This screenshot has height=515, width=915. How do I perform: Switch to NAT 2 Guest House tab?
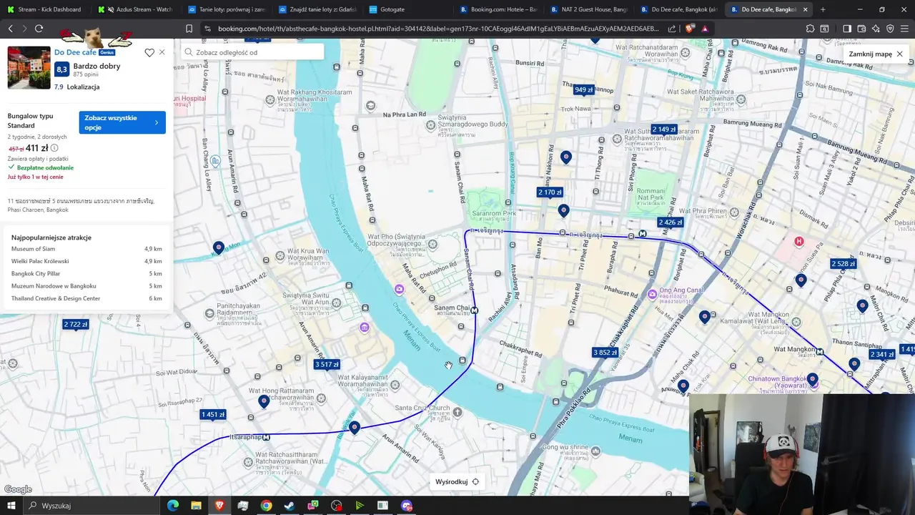[588, 9]
